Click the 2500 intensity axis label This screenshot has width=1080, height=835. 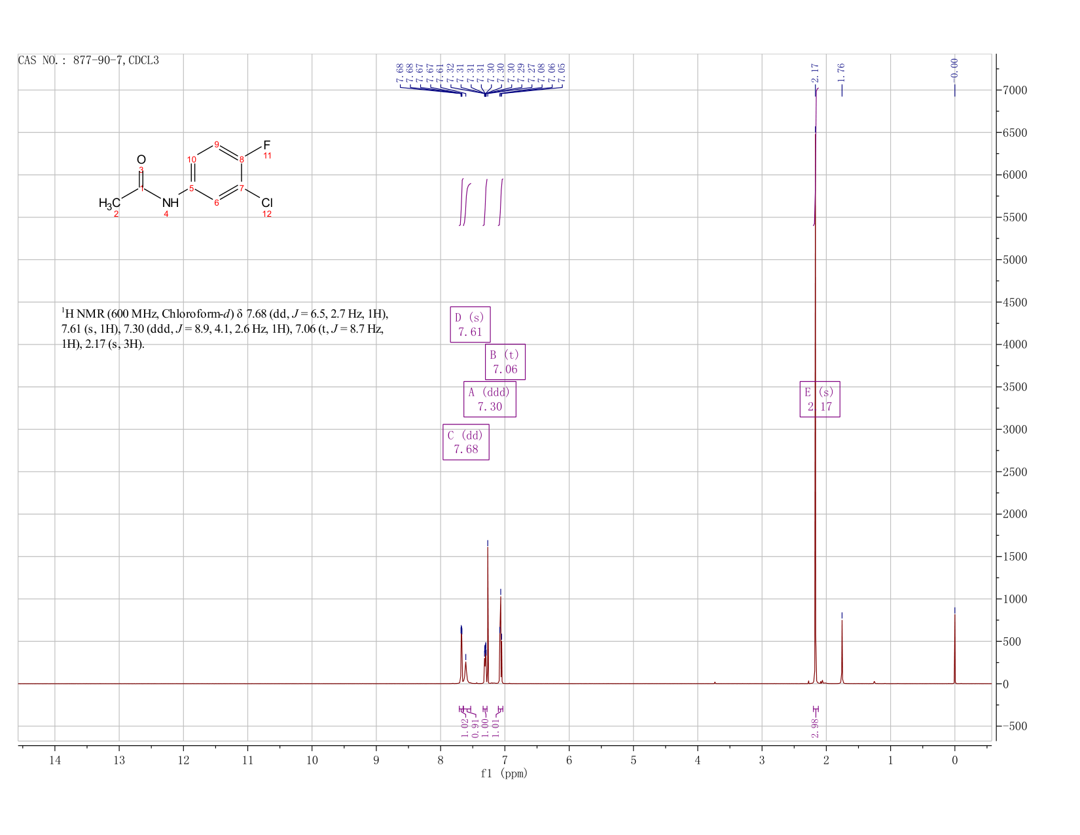[1015, 472]
